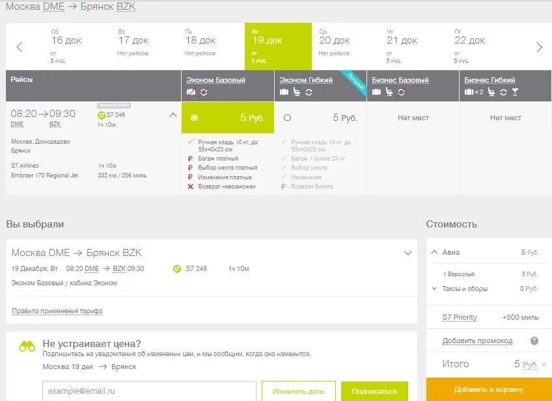Click baggage icon under Бизнес Базовый

click(376, 92)
